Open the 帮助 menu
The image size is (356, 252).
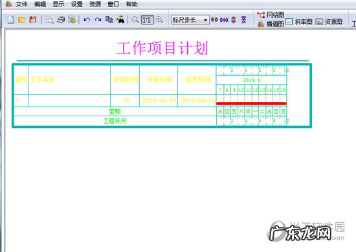[131, 4]
